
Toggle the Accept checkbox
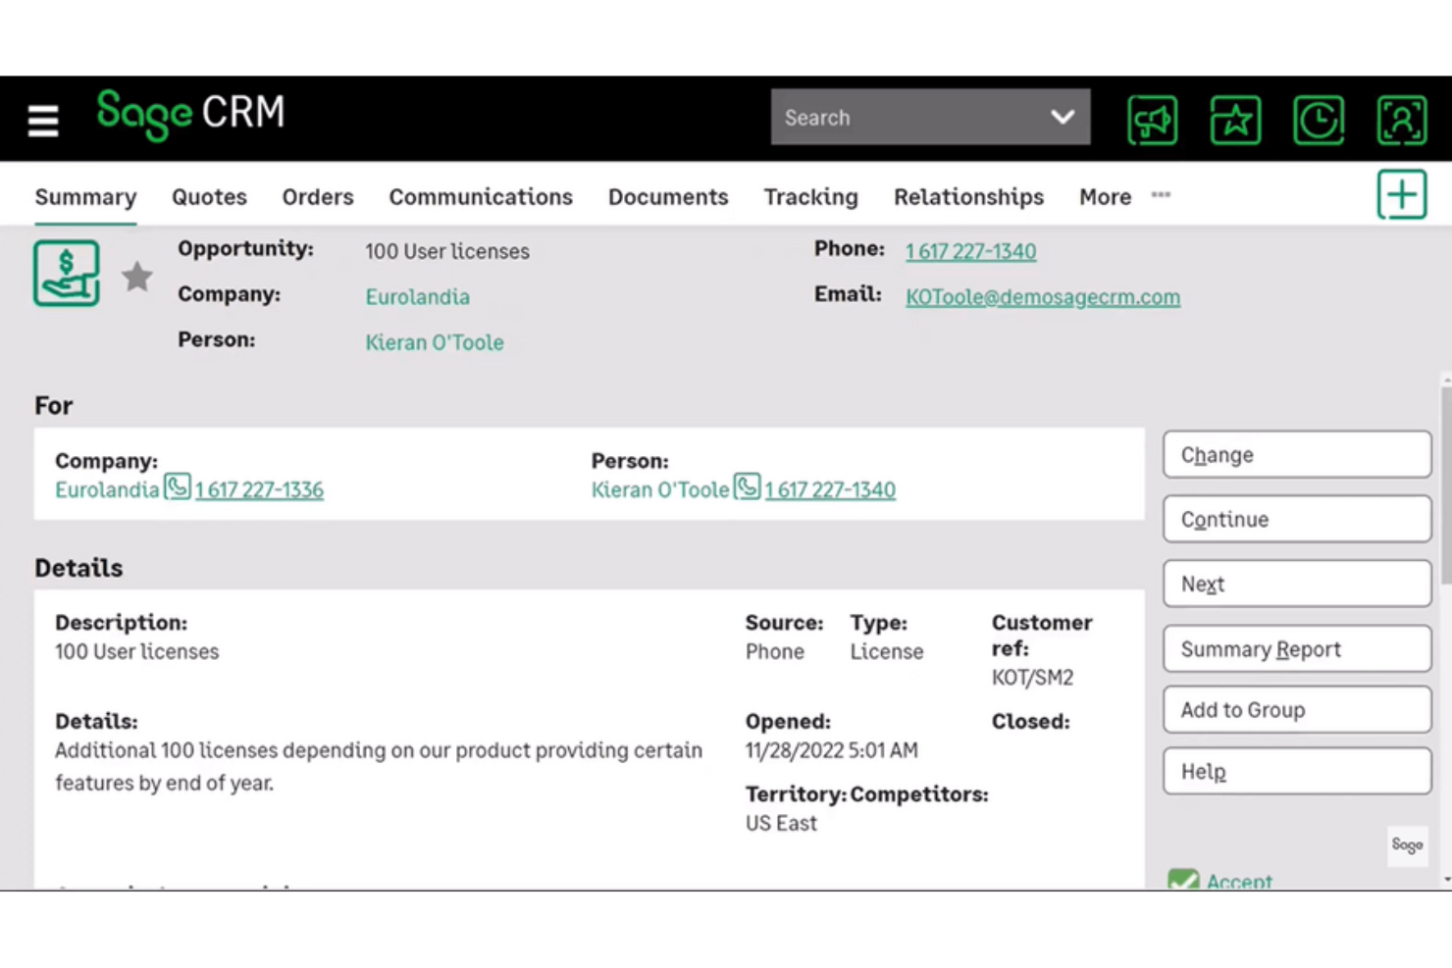click(1184, 880)
